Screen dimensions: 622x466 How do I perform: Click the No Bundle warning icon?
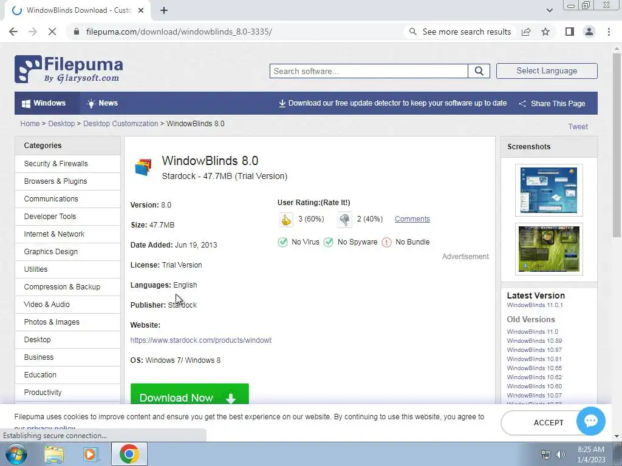(x=386, y=242)
